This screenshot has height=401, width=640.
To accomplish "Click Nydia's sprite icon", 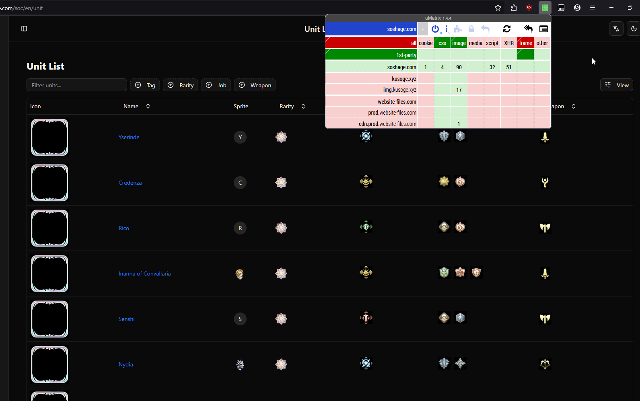I will pyautogui.click(x=240, y=364).
